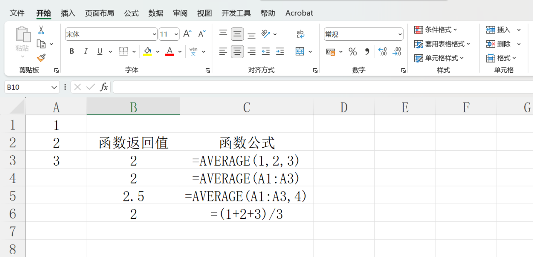533x257 pixels.
Task: Decrease indent
Action: click(266, 51)
